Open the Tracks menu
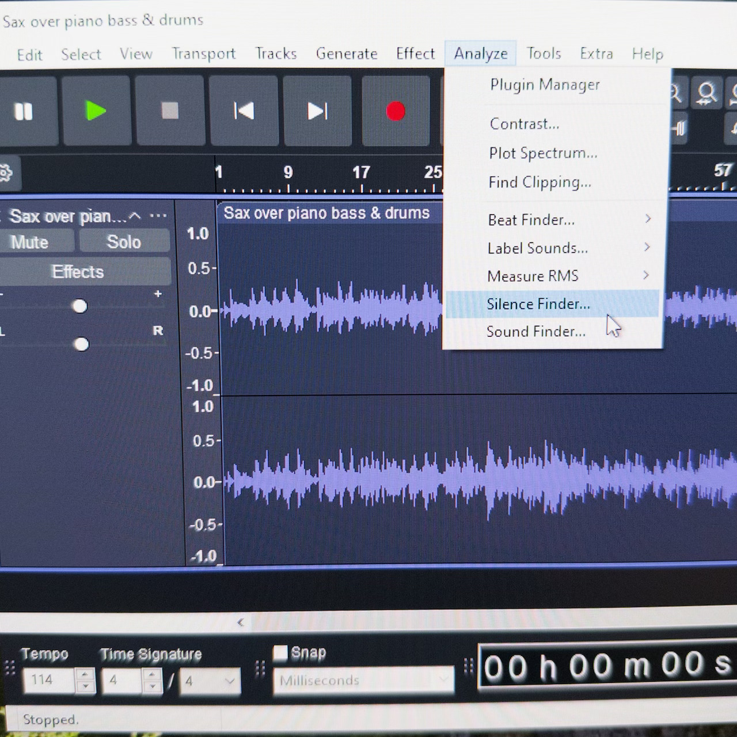 click(x=276, y=54)
